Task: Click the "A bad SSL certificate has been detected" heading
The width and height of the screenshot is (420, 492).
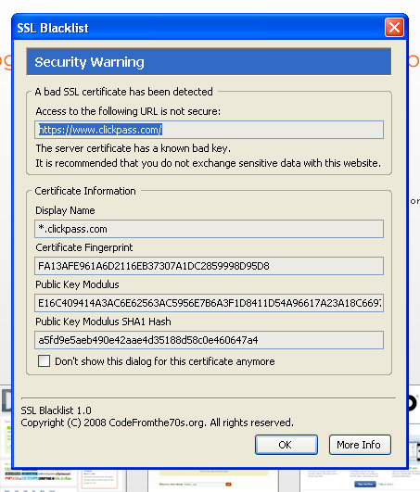Action: 124,92
